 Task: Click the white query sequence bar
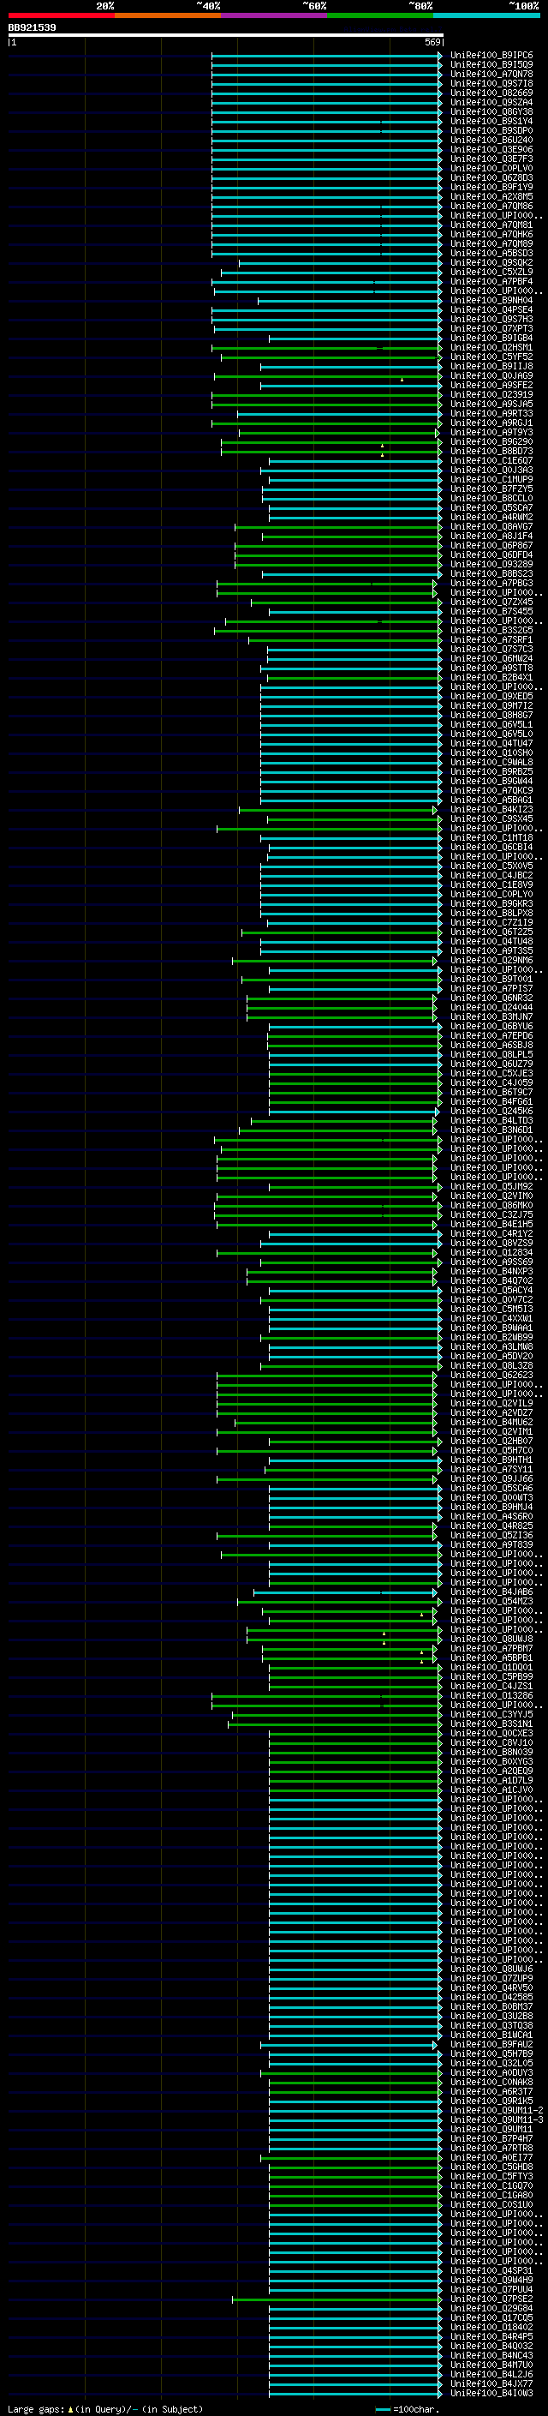(226, 34)
